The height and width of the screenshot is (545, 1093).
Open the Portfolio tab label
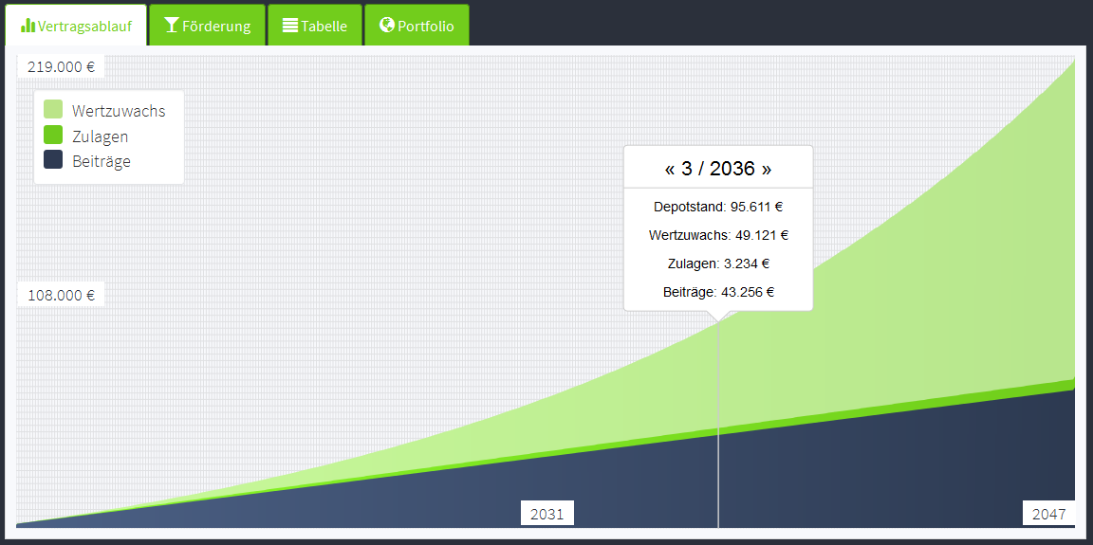click(x=425, y=27)
